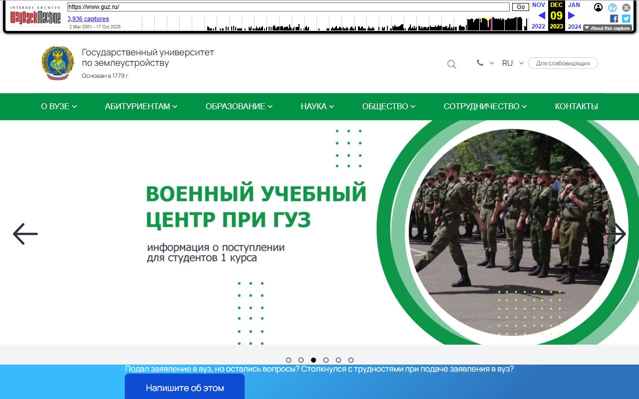Screen dimensions: 639x399
Task: Open Wayback help question icon
Action: [x=613, y=7]
